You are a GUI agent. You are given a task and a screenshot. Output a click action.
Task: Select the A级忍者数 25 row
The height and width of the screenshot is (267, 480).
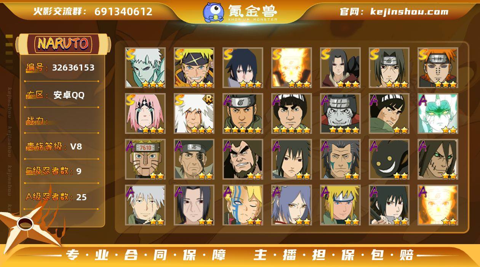pyautogui.click(x=56, y=197)
